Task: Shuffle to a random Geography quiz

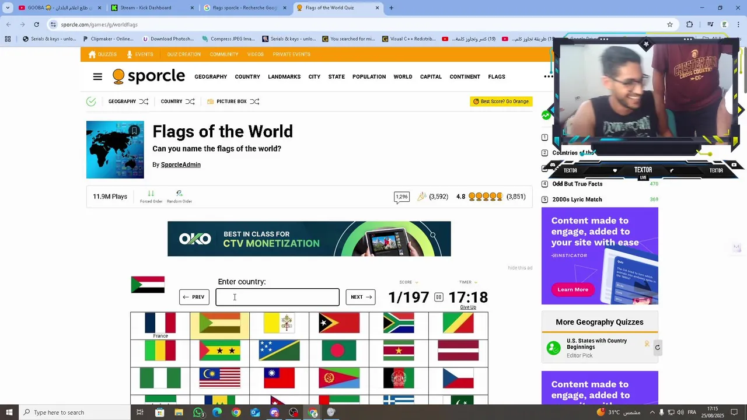Action: [144, 101]
